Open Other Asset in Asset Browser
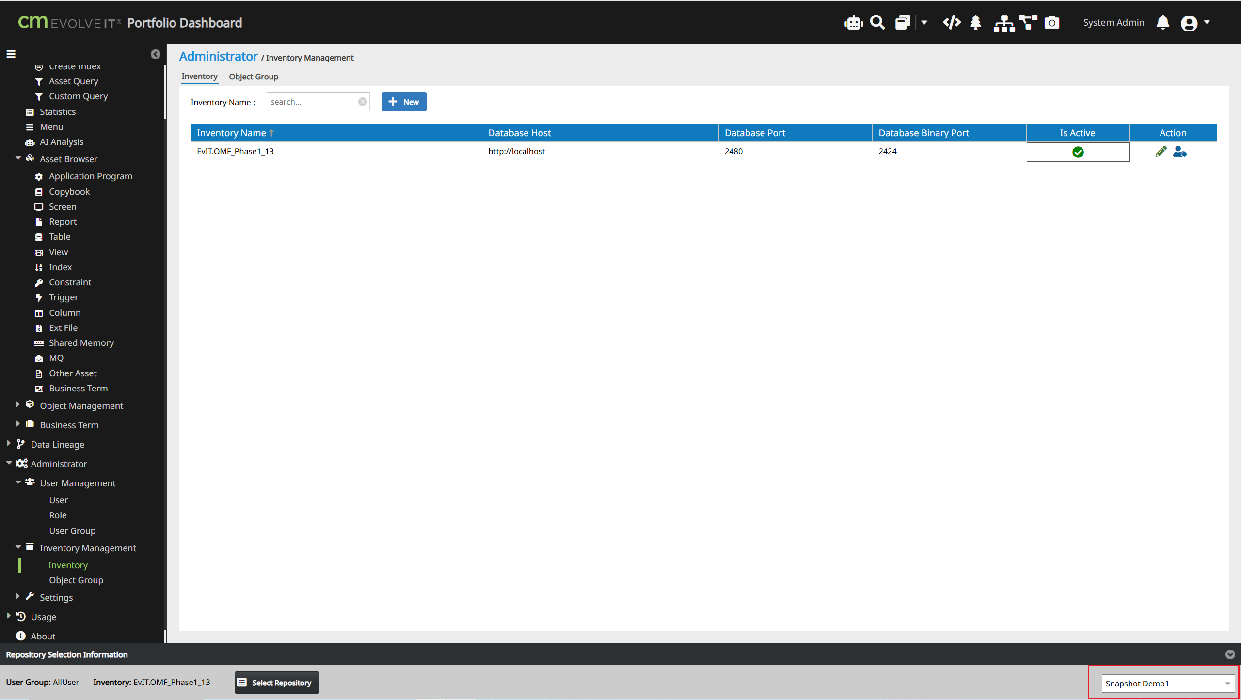 73,373
